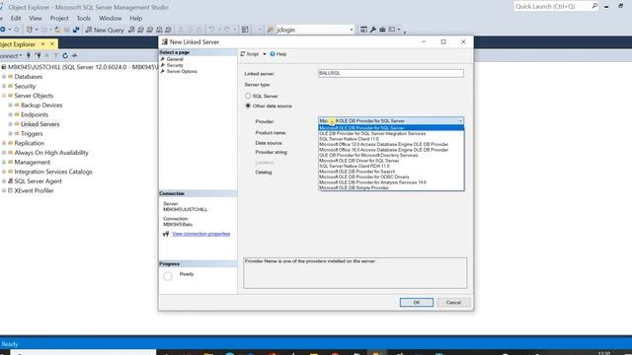Click the Open File toolbar icon

tap(57, 30)
